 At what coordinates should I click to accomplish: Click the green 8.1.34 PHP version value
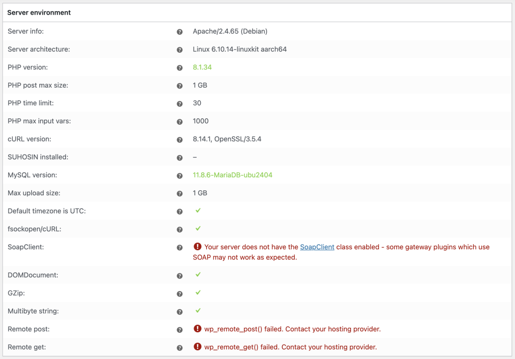click(202, 67)
